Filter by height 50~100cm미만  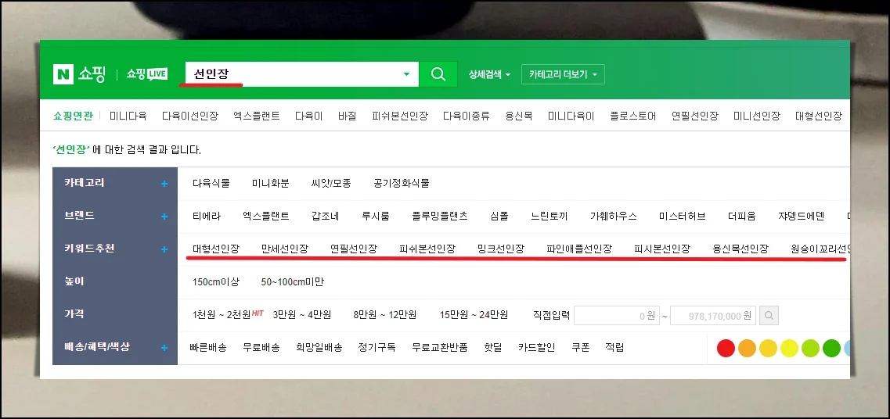292,281
